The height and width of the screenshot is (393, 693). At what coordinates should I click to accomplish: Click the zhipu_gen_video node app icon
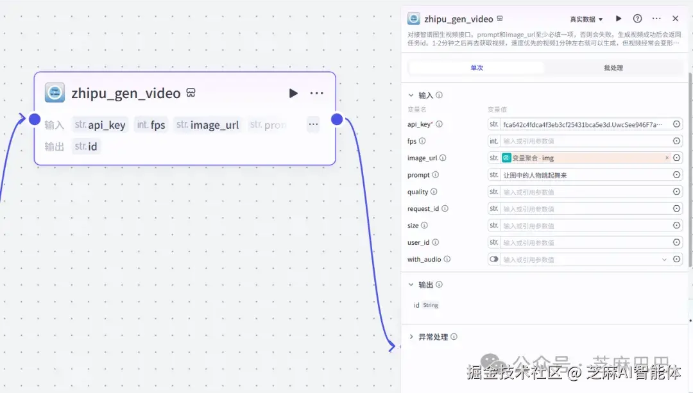[55, 93]
